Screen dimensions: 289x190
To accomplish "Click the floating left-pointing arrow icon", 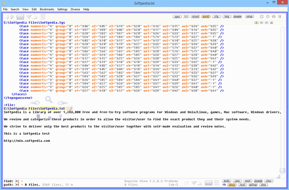I will 35,102.
